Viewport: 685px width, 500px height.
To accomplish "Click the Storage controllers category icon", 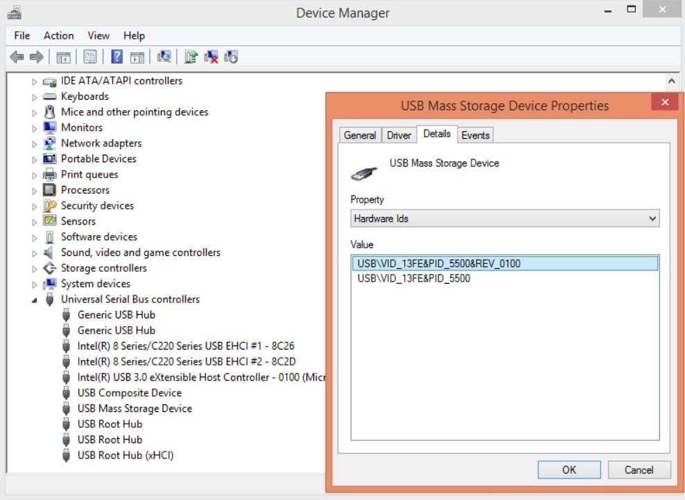I will click(x=49, y=268).
